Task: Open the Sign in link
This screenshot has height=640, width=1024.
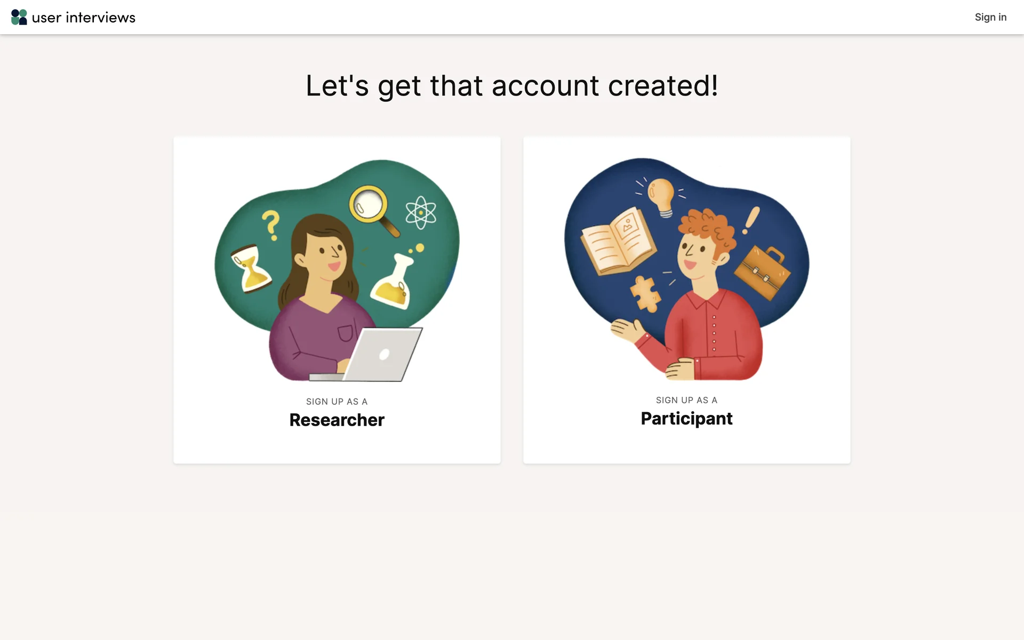Action: [x=990, y=17]
